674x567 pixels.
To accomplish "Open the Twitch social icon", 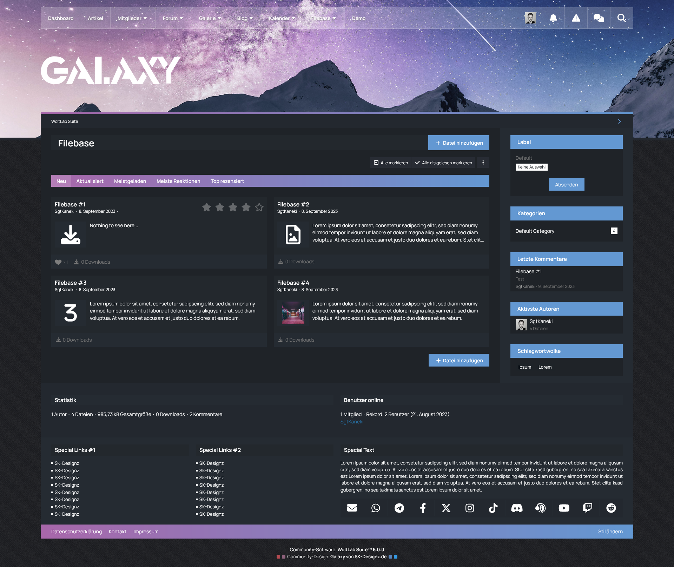I will pyautogui.click(x=587, y=508).
